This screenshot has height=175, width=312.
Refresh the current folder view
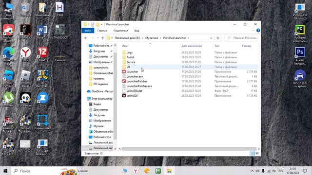218,38
